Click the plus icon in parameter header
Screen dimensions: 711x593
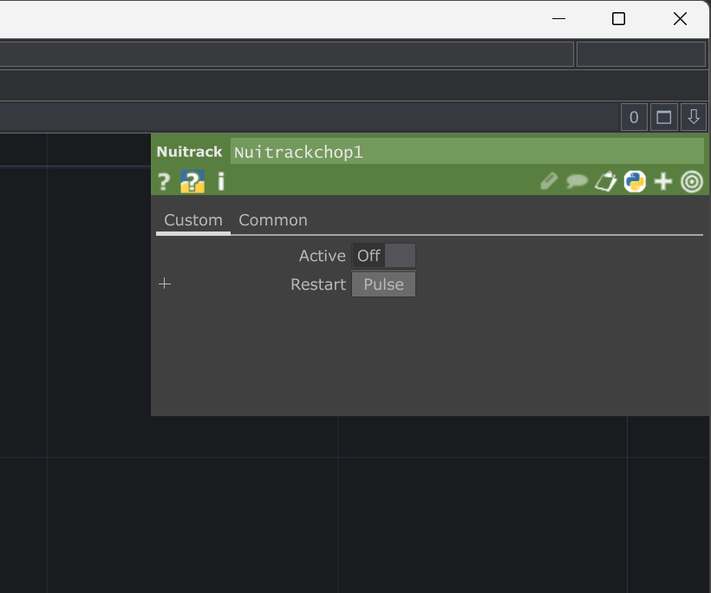pos(663,181)
